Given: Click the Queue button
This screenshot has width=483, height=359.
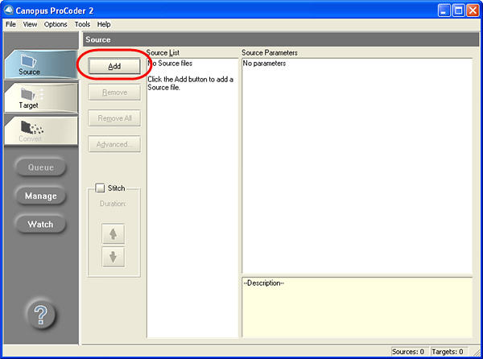Looking at the screenshot, I should pos(40,167).
